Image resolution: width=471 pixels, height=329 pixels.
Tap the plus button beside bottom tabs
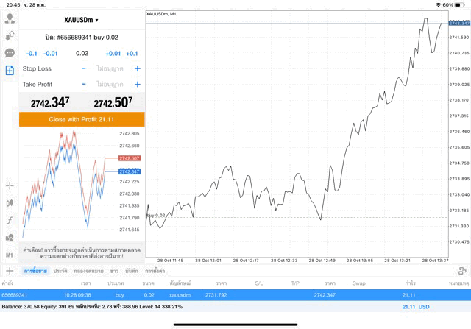(10, 272)
